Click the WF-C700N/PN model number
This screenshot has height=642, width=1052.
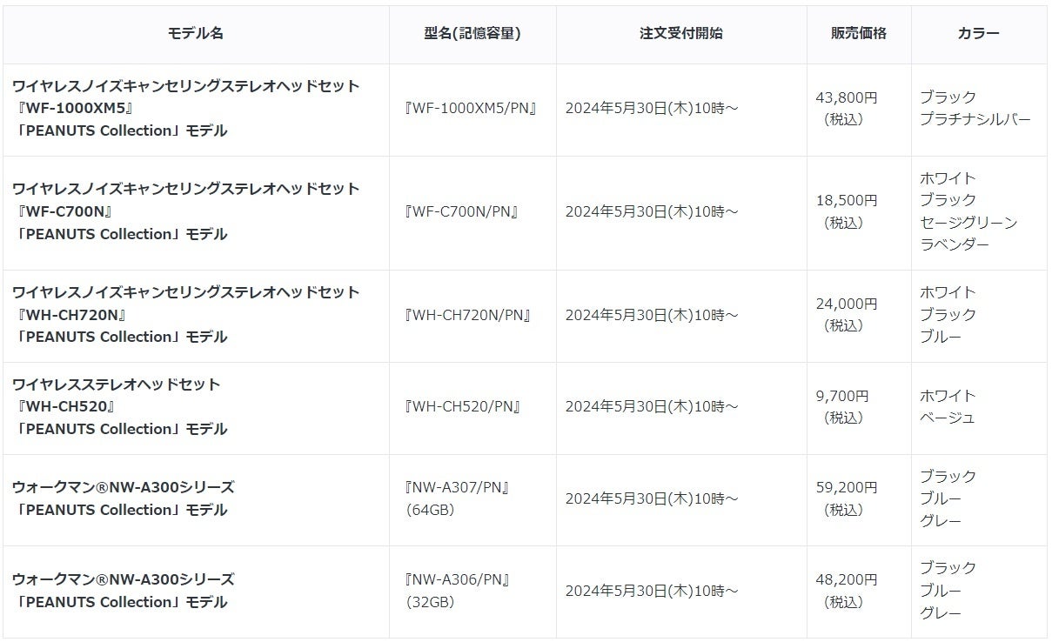pos(462,211)
